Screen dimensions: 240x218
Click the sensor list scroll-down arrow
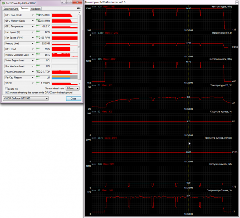click(x=79, y=84)
